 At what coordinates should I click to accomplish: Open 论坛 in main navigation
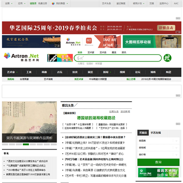[x=138, y=72]
